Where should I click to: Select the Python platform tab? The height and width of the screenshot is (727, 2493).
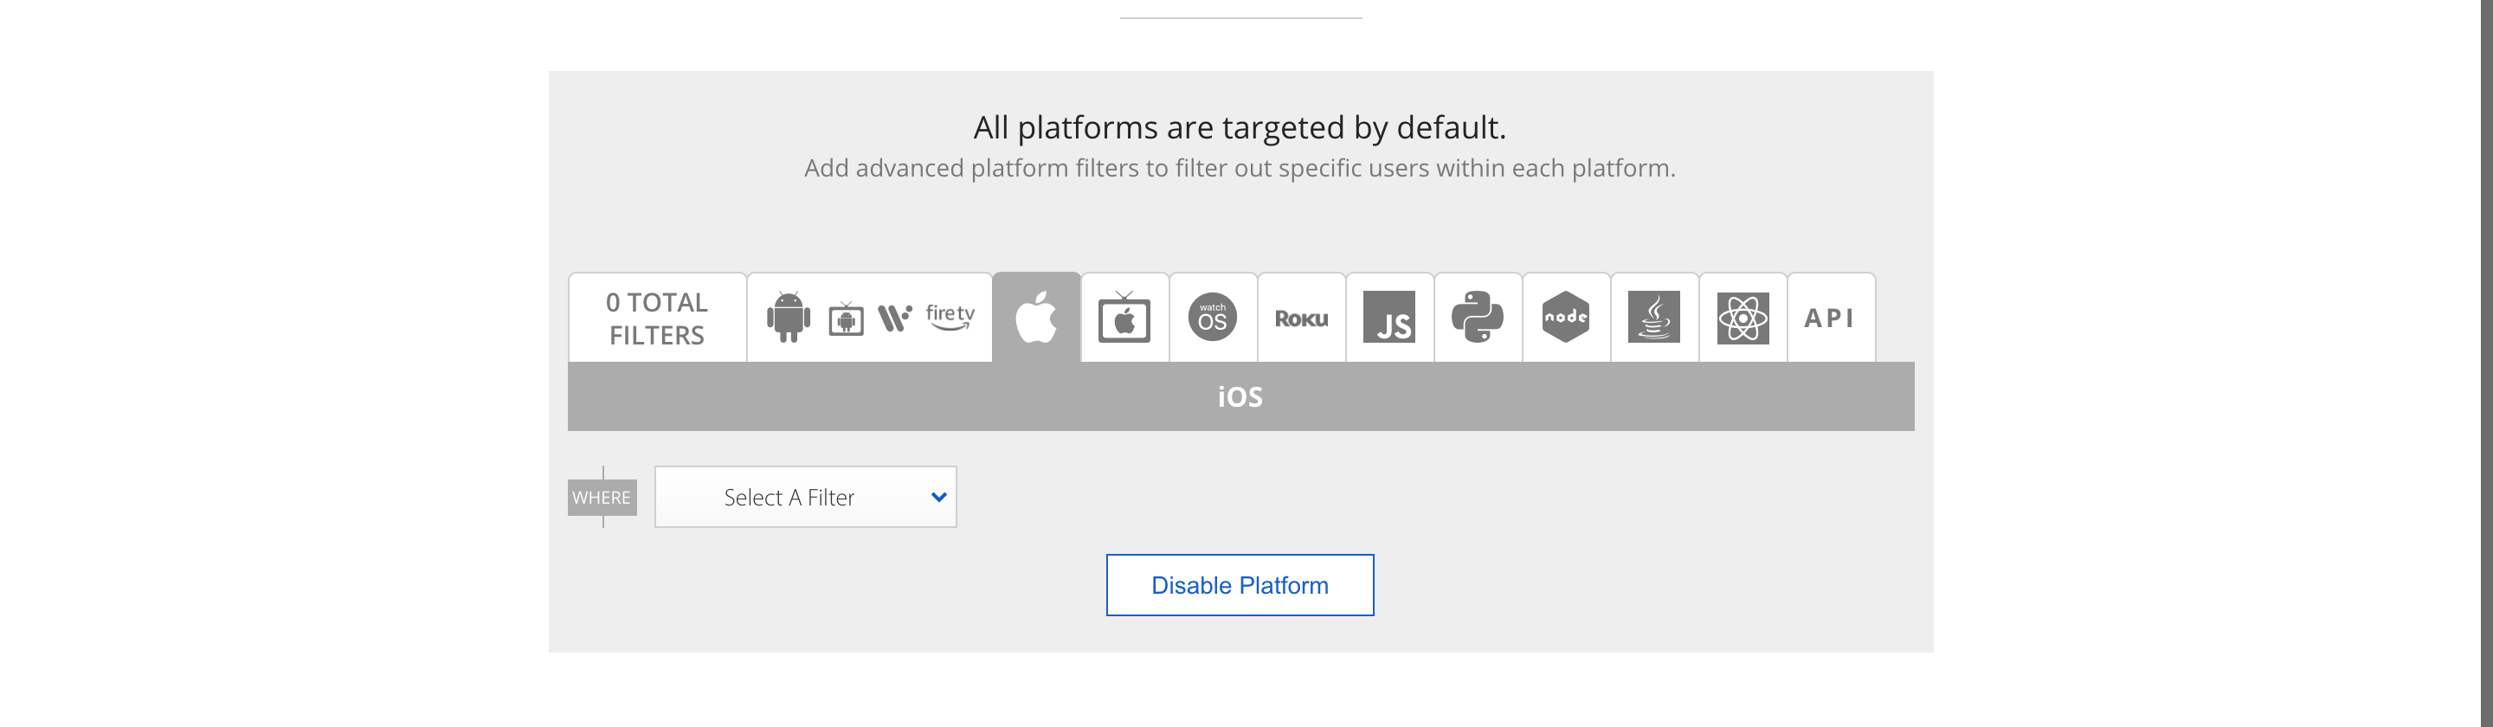point(1478,318)
